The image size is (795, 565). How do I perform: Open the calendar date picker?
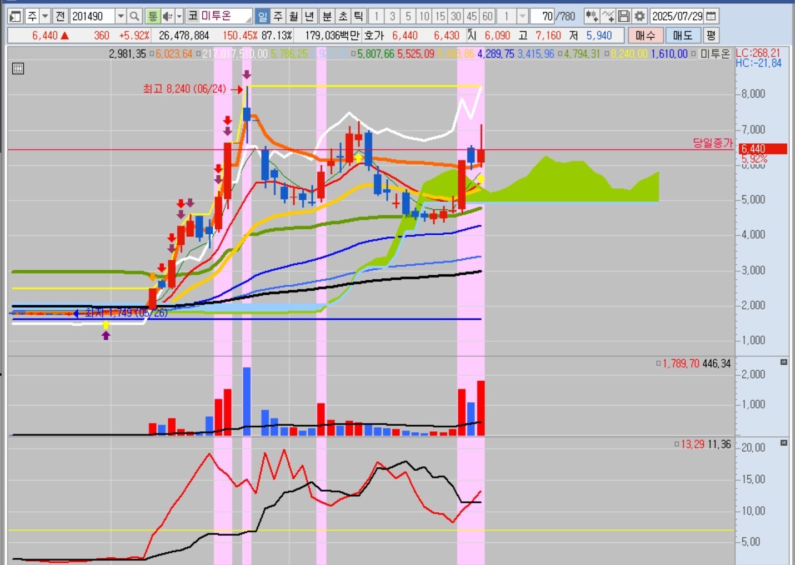click(711, 16)
